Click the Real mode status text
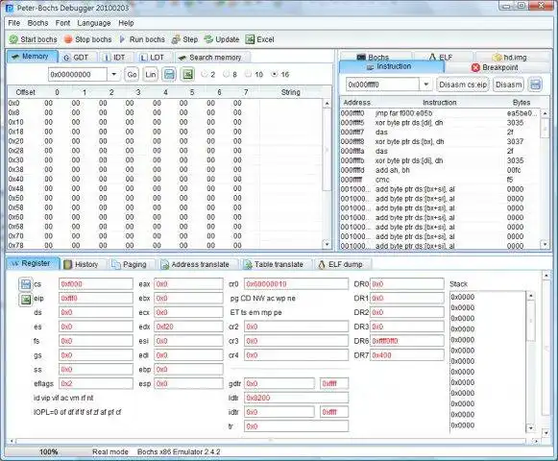This screenshot has width=558, height=461. point(110,451)
